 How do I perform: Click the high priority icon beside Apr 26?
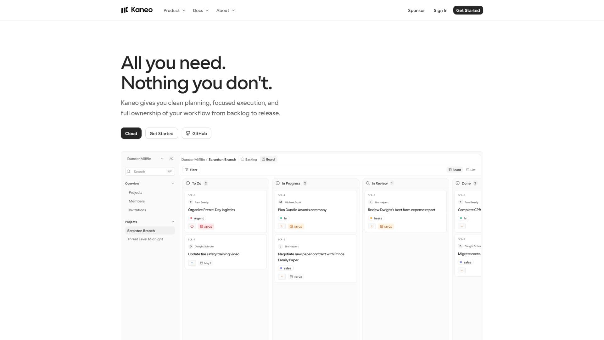372,227
